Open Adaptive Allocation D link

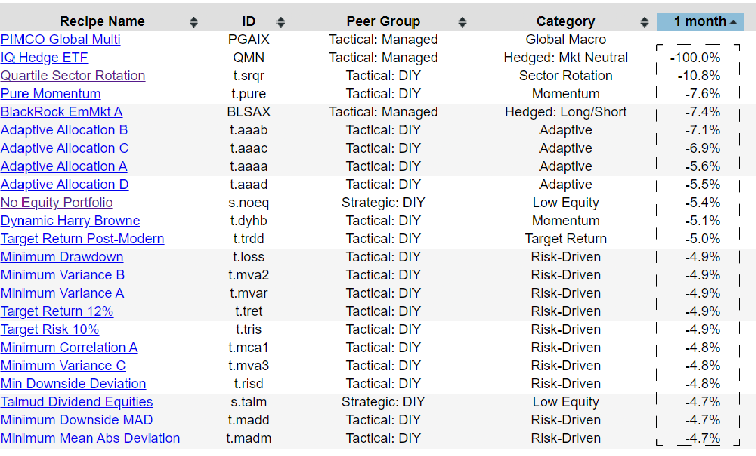coord(65,184)
